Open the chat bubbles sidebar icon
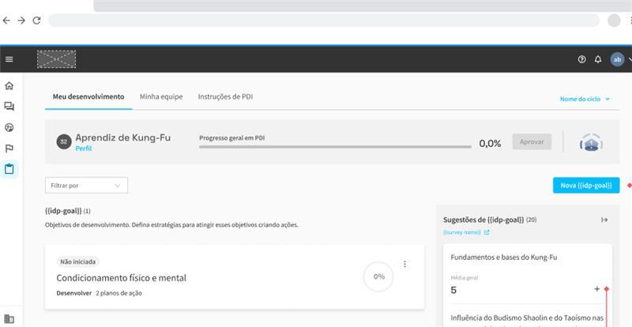632x327 pixels. pos(9,107)
